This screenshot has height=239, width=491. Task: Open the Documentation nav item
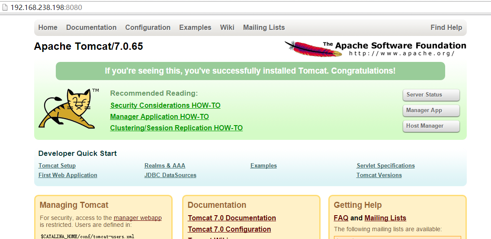tap(91, 28)
